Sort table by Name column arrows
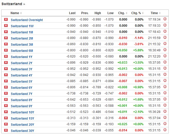The image size is (170, 136). coord(21,13)
